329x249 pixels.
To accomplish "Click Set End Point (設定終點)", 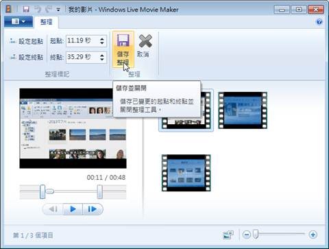I will (27, 57).
